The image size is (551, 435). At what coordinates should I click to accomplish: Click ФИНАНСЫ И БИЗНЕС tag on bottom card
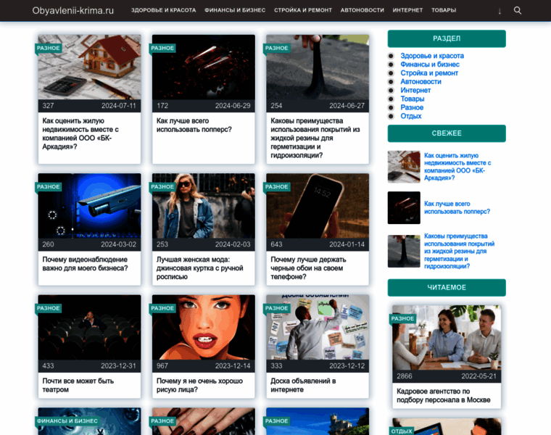tap(67, 421)
